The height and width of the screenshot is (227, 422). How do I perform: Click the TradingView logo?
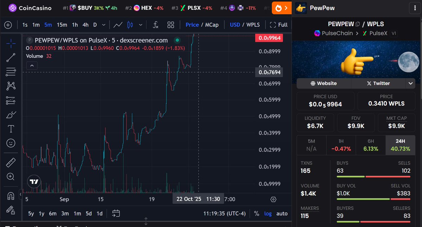tap(34, 182)
